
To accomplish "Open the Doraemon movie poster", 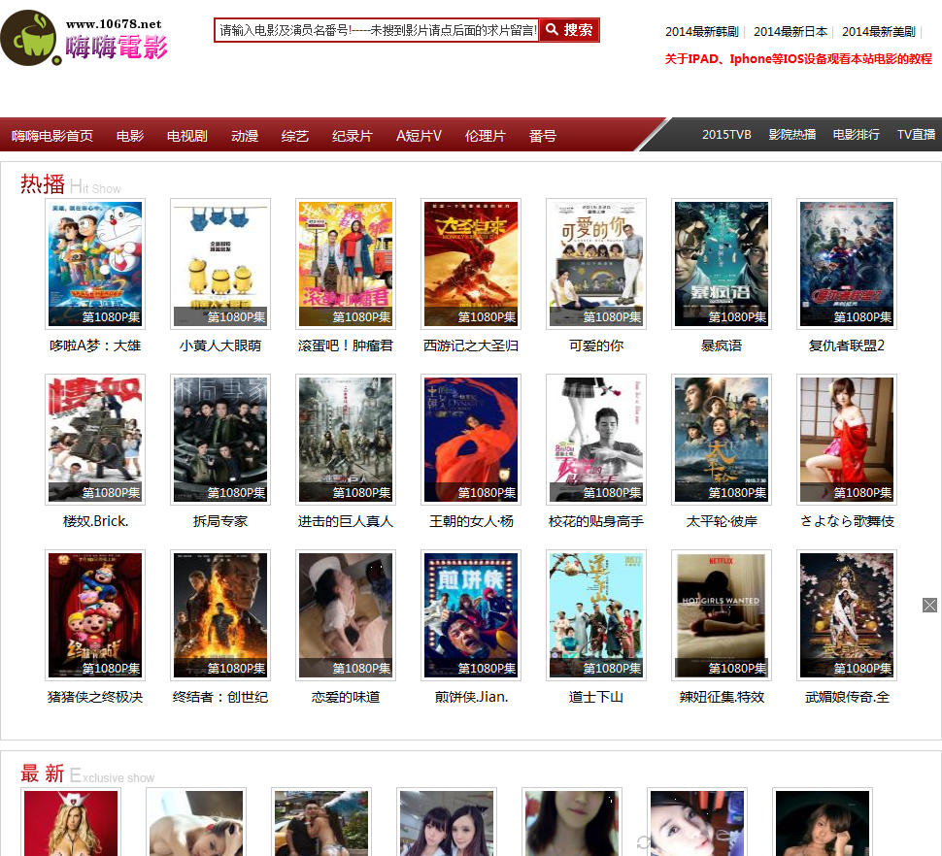I will point(95,264).
